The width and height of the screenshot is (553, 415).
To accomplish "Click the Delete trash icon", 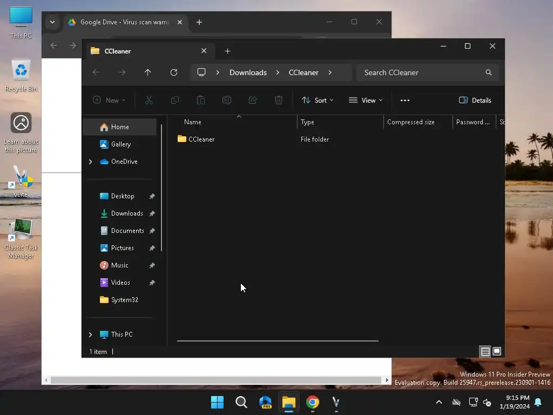I will pos(279,100).
